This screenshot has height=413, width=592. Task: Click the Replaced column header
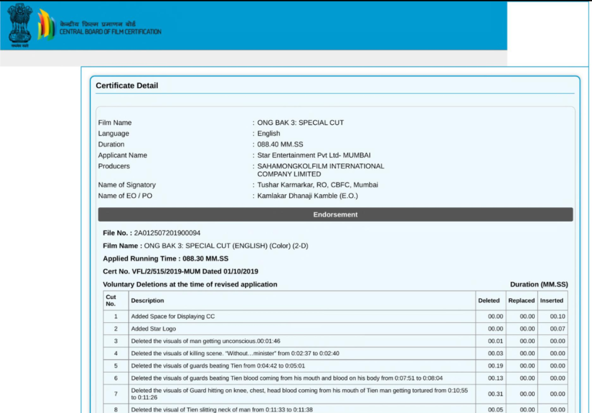(521, 300)
